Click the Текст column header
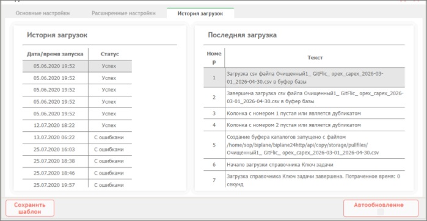Viewport: 427px width, 221px height. 315,58
